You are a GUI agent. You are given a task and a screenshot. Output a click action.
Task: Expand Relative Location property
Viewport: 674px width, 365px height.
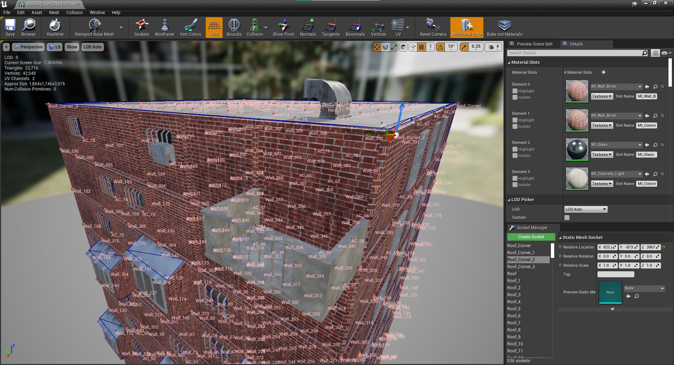pyautogui.click(x=560, y=247)
